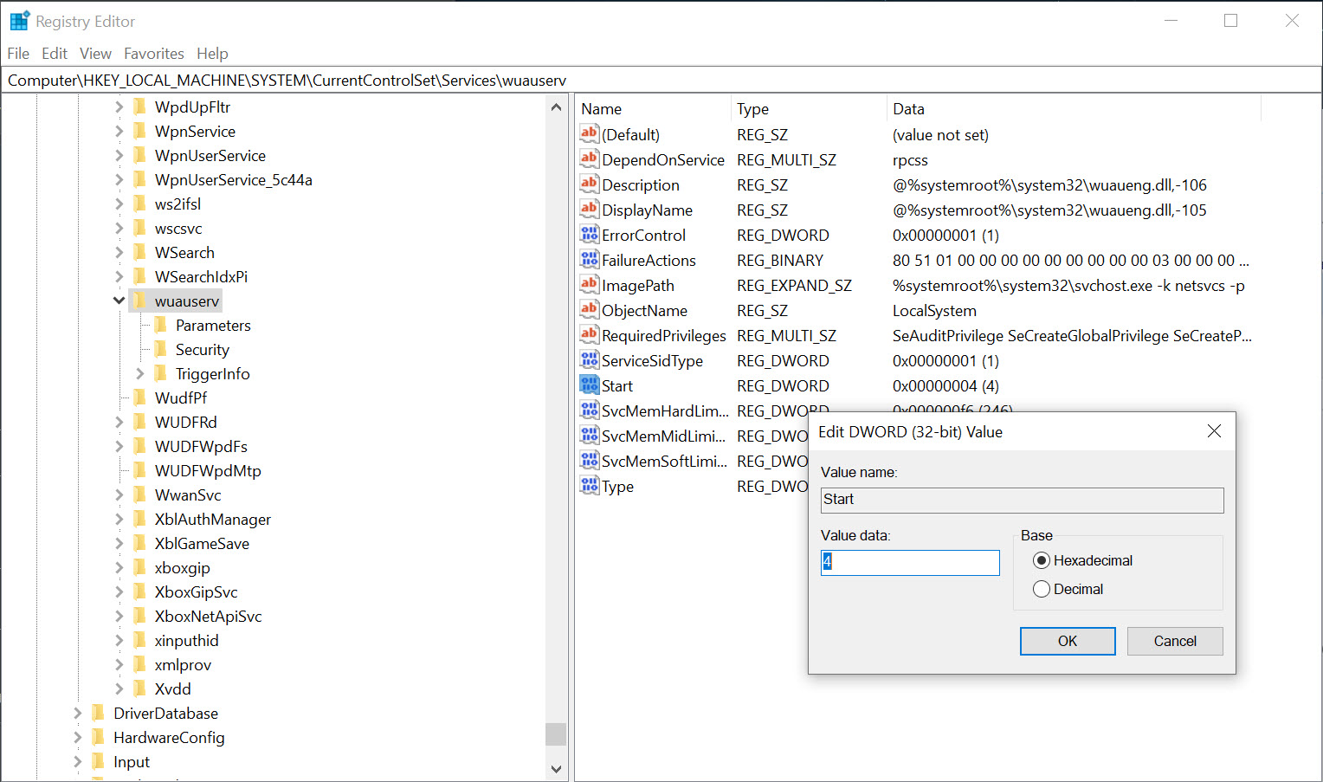Expand the XboxGipSvc key
The image size is (1323, 782).
(119, 591)
